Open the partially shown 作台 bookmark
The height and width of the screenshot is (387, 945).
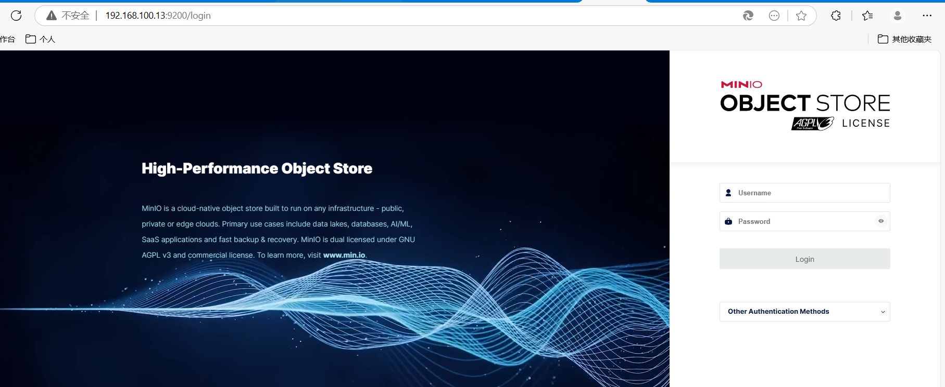coord(7,39)
